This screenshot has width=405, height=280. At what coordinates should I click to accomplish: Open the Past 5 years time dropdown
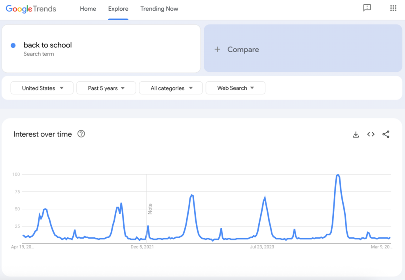[106, 88]
